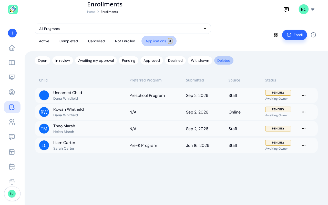Screen dimensions: 328x205
Task: Open the people group icon in sidebar
Action: click(12, 122)
